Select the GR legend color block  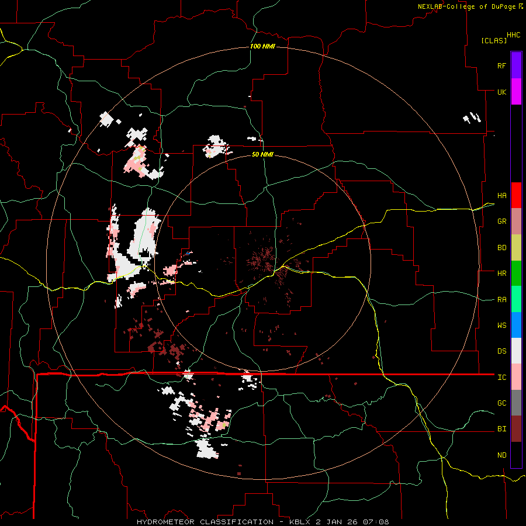[516, 222]
